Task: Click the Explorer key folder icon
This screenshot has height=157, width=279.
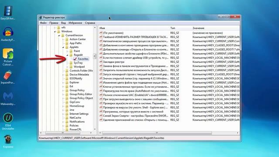Action: point(67,82)
